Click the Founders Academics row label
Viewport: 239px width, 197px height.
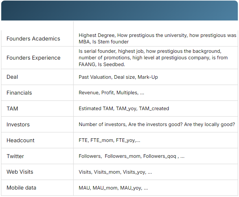pos(33,39)
